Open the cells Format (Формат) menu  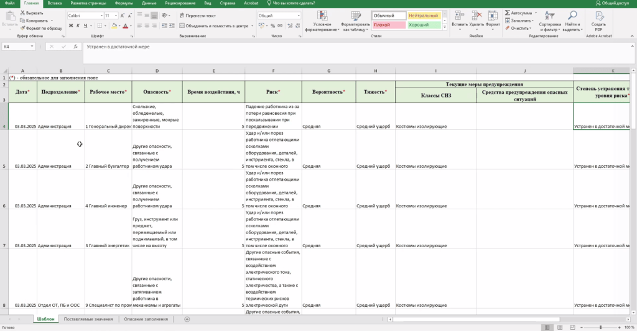493,19
